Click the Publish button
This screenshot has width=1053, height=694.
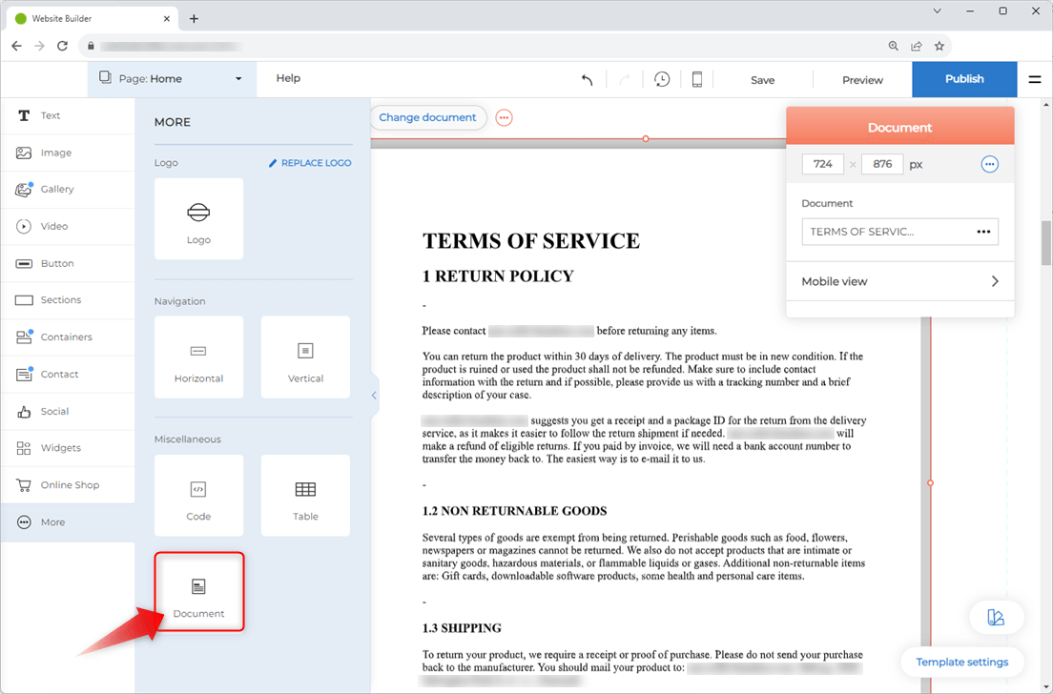[x=963, y=79]
